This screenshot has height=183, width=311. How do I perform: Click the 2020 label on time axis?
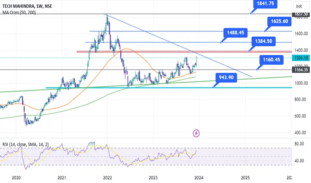click(16, 178)
